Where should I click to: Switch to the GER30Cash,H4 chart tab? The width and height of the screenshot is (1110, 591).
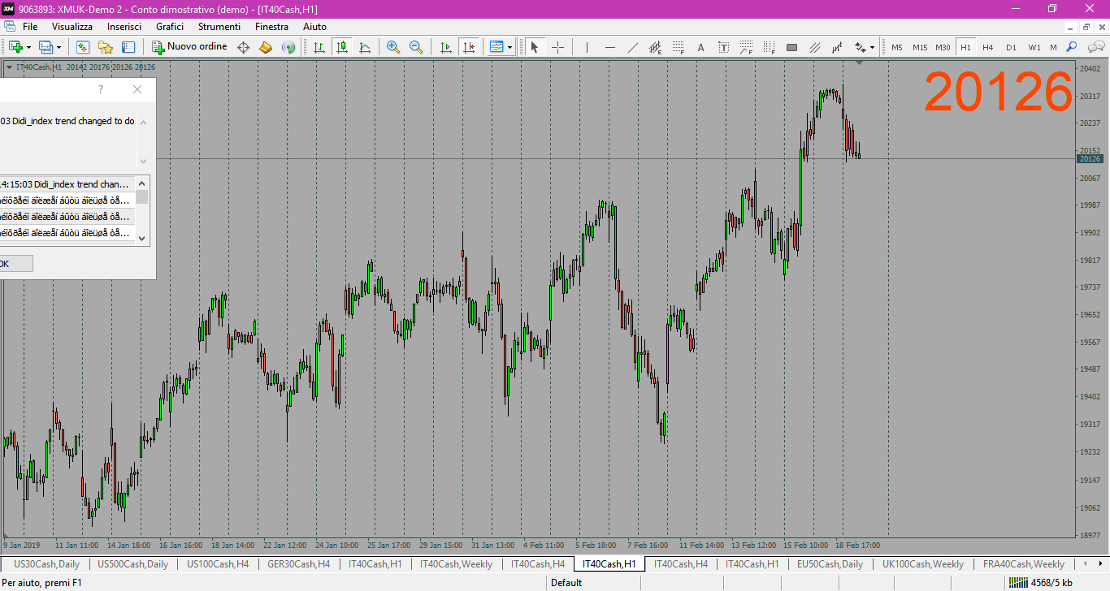[x=298, y=564]
